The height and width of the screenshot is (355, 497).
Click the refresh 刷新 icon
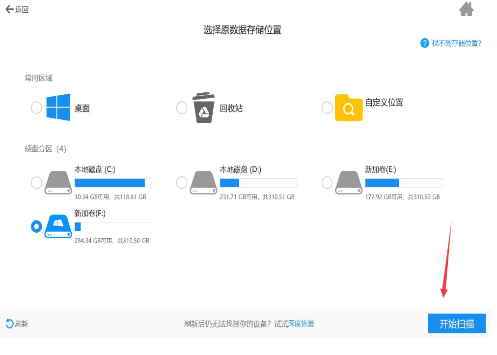(9, 324)
